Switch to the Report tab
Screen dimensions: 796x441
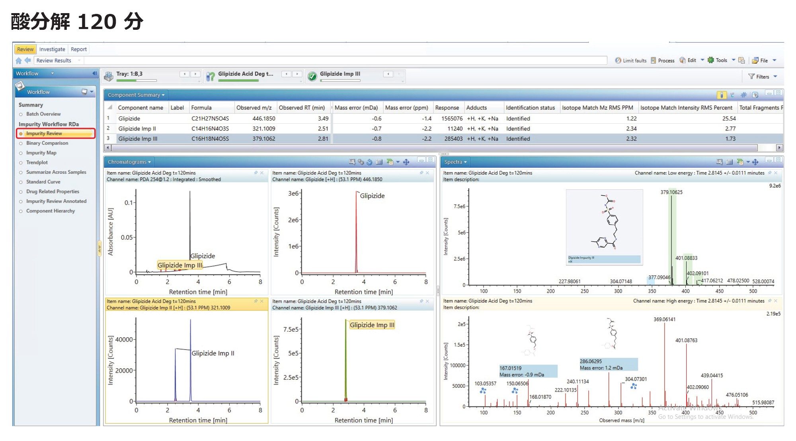click(x=79, y=49)
